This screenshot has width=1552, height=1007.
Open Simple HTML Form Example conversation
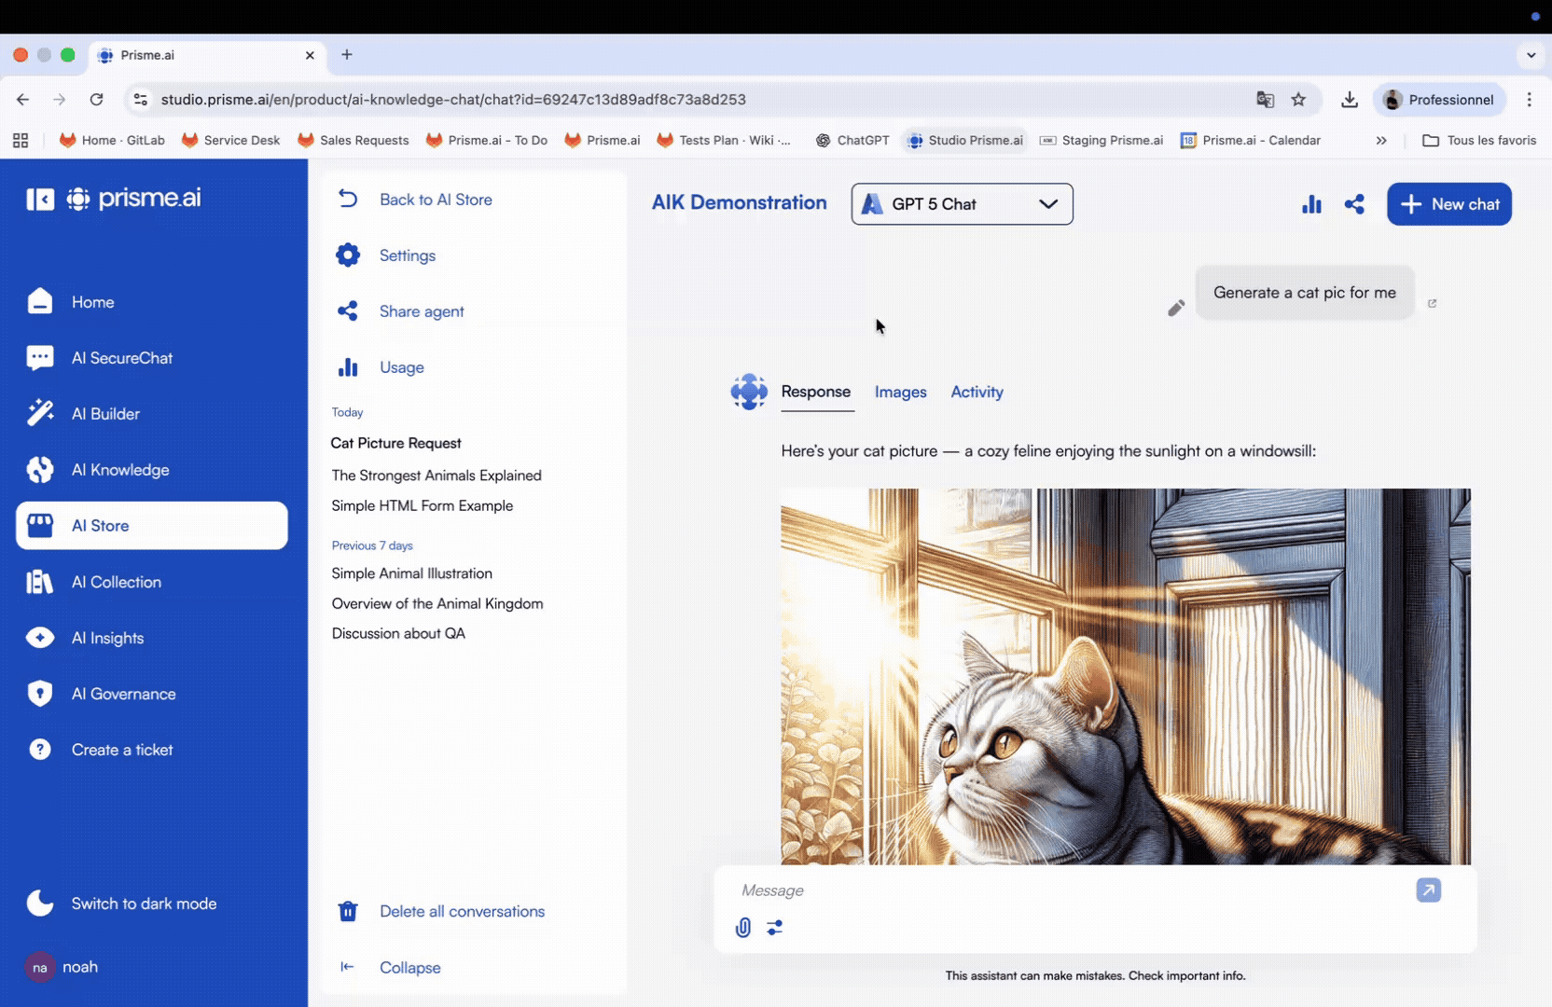422,505
